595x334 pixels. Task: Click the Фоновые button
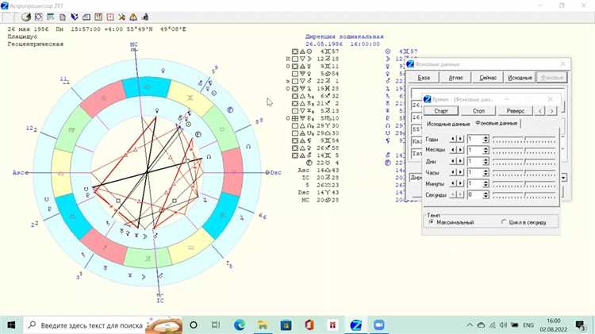[552, 78]
